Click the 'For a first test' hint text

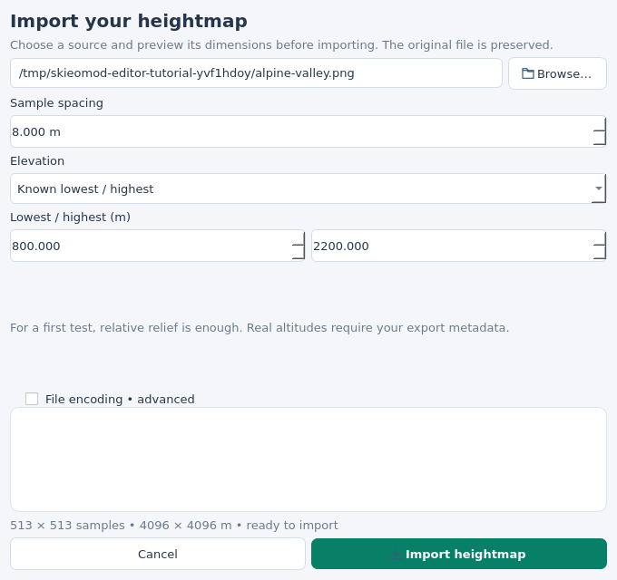click(260, 328)
